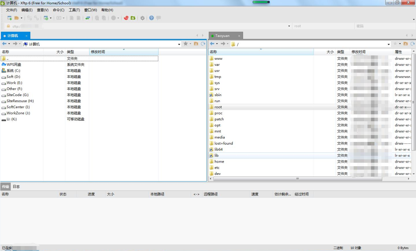Click the 密码 password field

(384, 26)
